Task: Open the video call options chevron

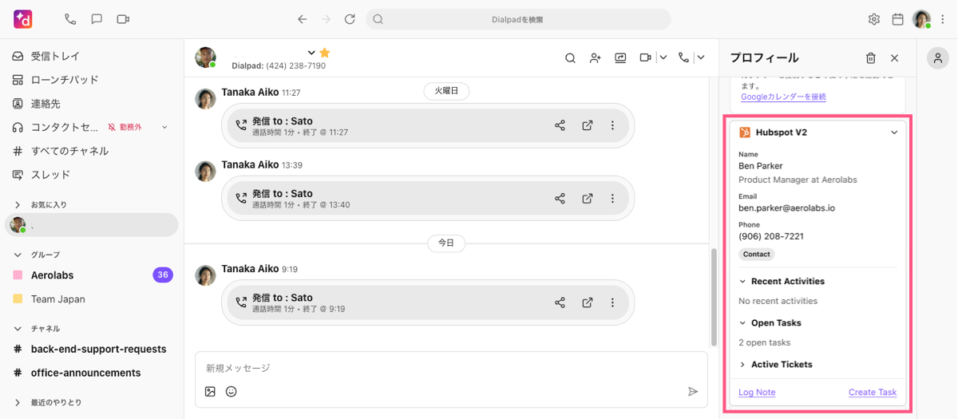Action: click(x=663, y=57)
